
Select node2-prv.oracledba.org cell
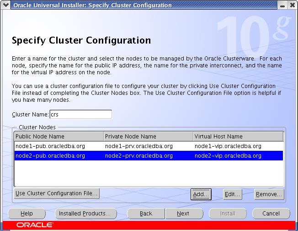click(149, 156)
